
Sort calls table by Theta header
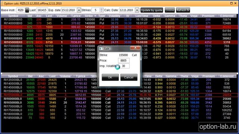pos(184,76)
